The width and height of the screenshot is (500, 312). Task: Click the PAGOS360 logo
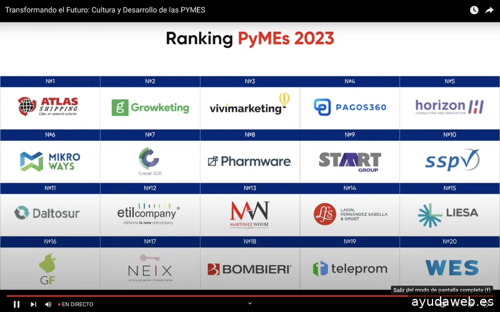pyautogui.click(x=350, y=107)
